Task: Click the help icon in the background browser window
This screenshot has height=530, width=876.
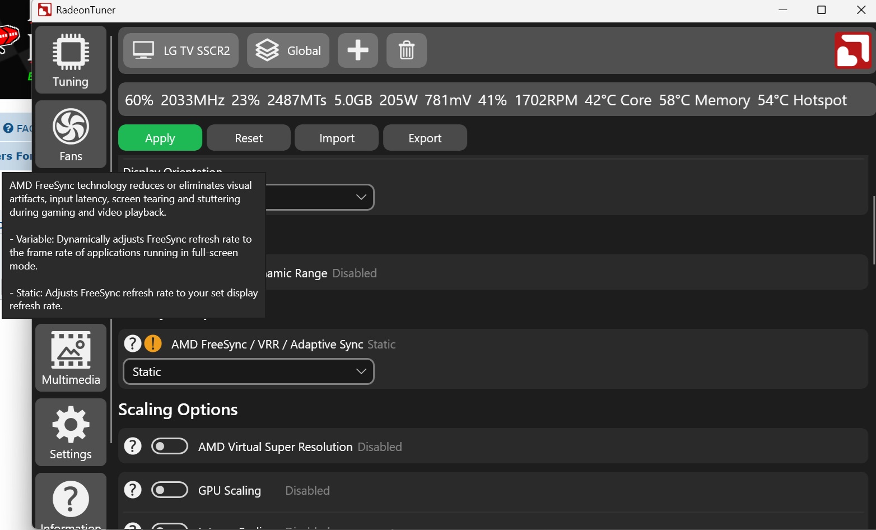Action: click(8, 128)
